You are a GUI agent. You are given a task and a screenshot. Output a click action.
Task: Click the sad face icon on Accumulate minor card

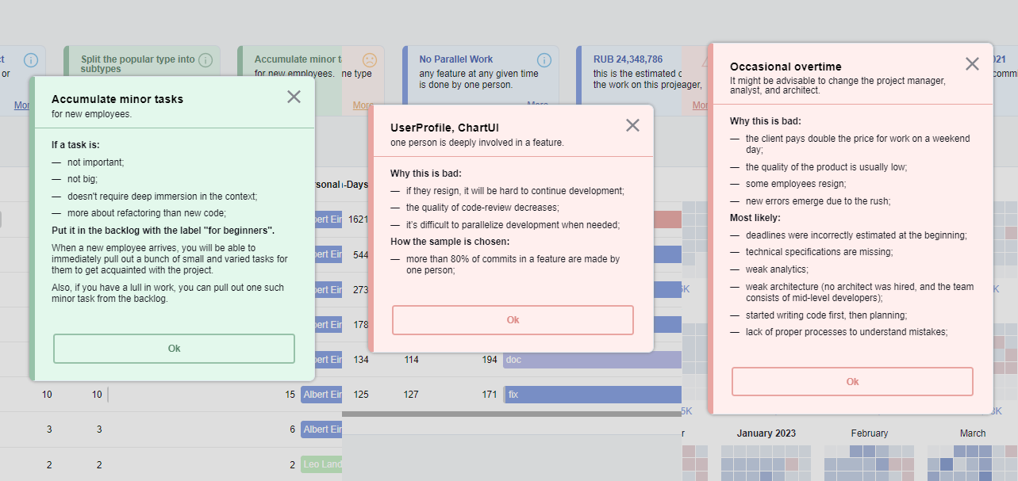[370, 60]
